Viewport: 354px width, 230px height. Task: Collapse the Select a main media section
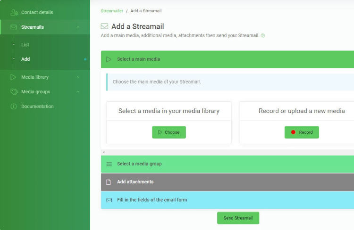pyautogui.click(x=228, y=59)
